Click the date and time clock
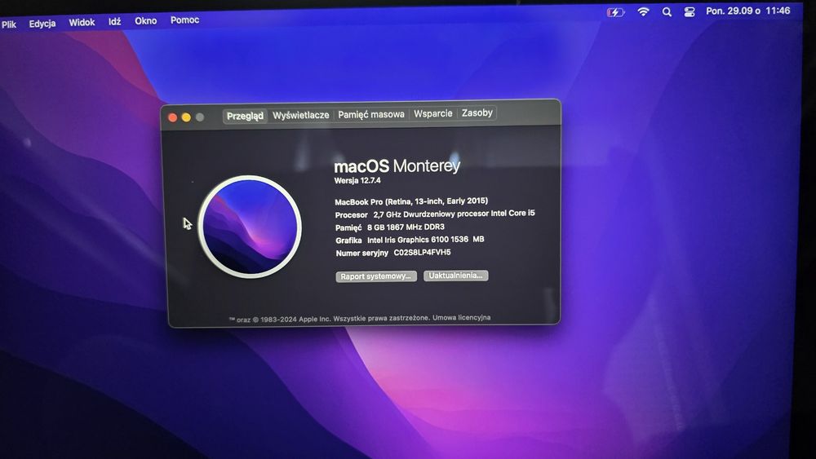 click(x=747, y=11)
